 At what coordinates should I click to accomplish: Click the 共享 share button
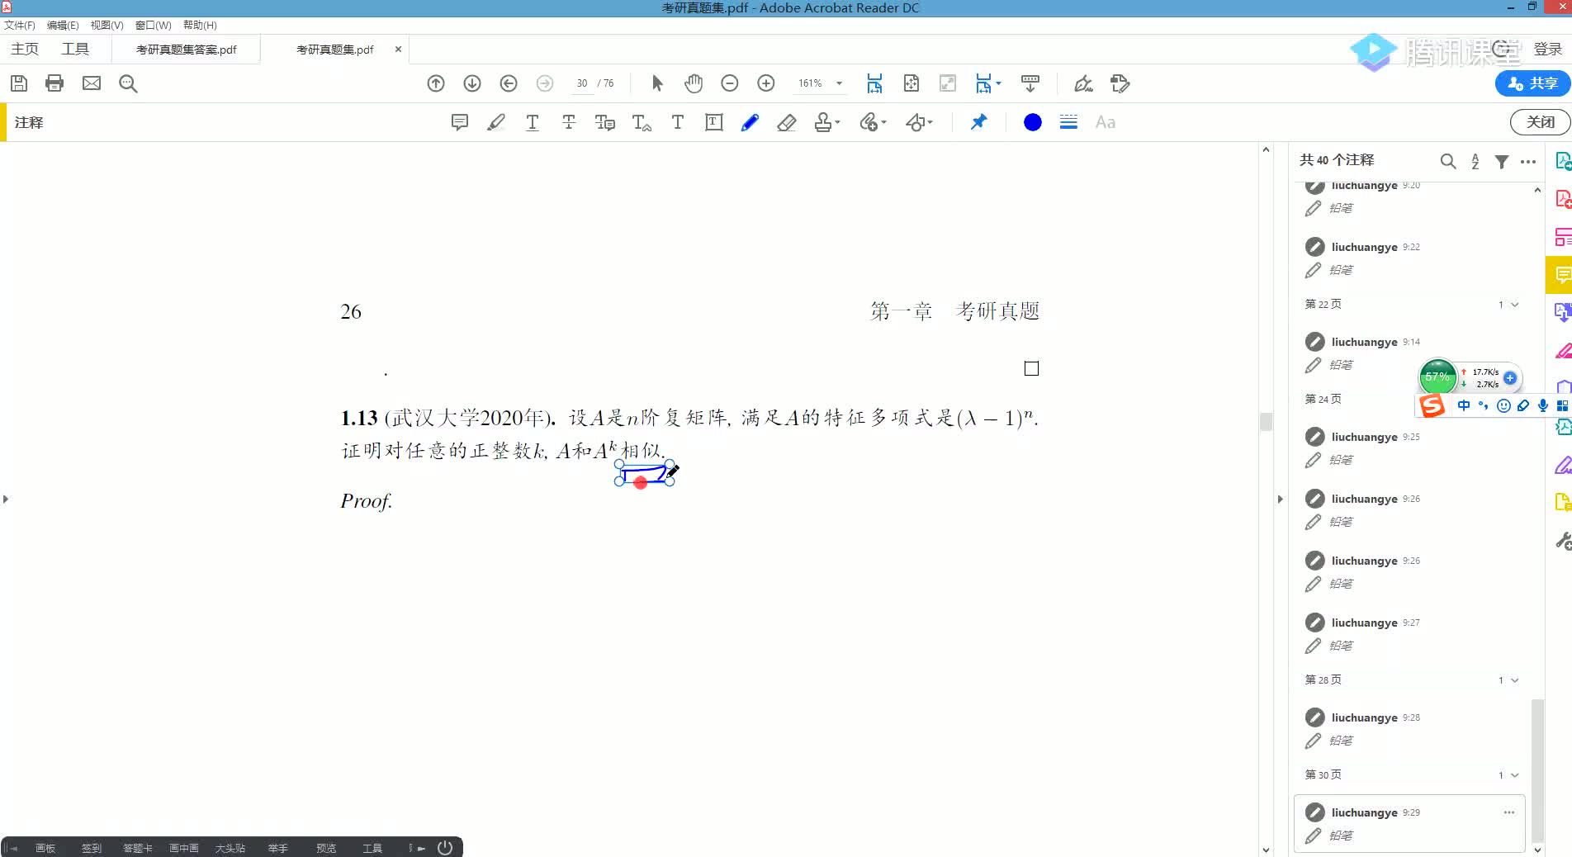tap(1532, 83)
